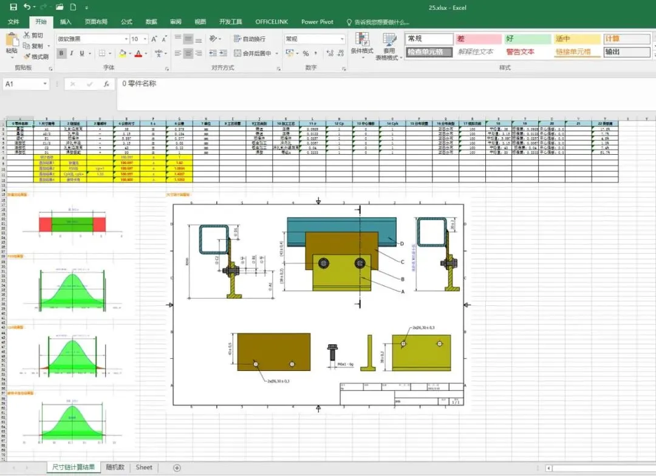Click the Insert Function fx icon
Screen dimensions: 656x476
[106, 84]
